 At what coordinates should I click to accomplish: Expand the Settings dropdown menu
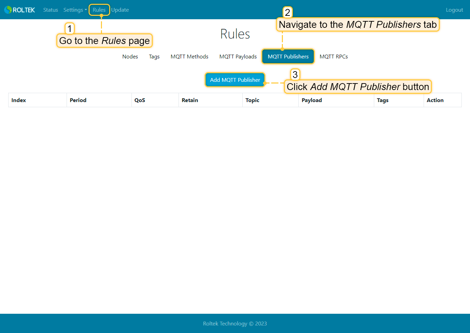75,10
